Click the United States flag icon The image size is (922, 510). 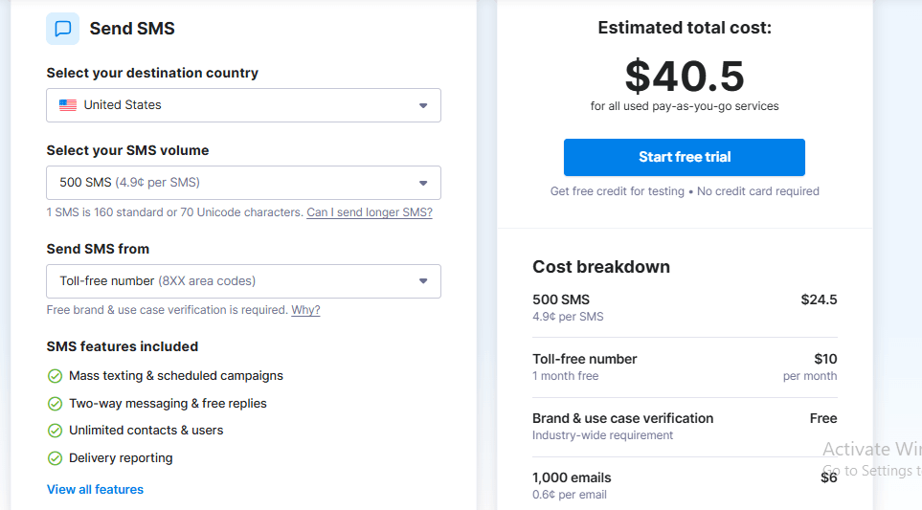(x=68, y=105)
